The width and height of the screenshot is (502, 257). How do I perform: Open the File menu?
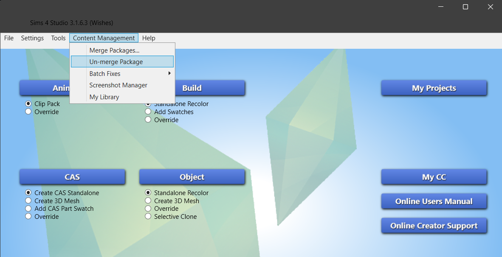pos(9,38)
